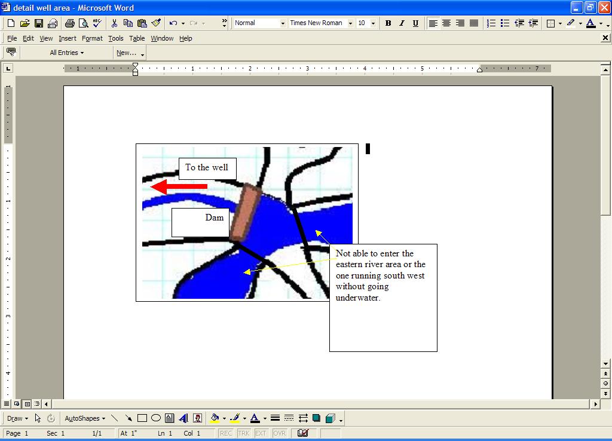Expand the Undo history dropdown arrow
Screen dimensions: 612x441
[x=183, y=23]
